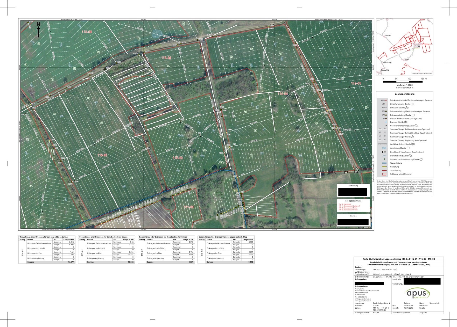
Task: Click the red Stromleitung line swatch
Action: [384, 170]
